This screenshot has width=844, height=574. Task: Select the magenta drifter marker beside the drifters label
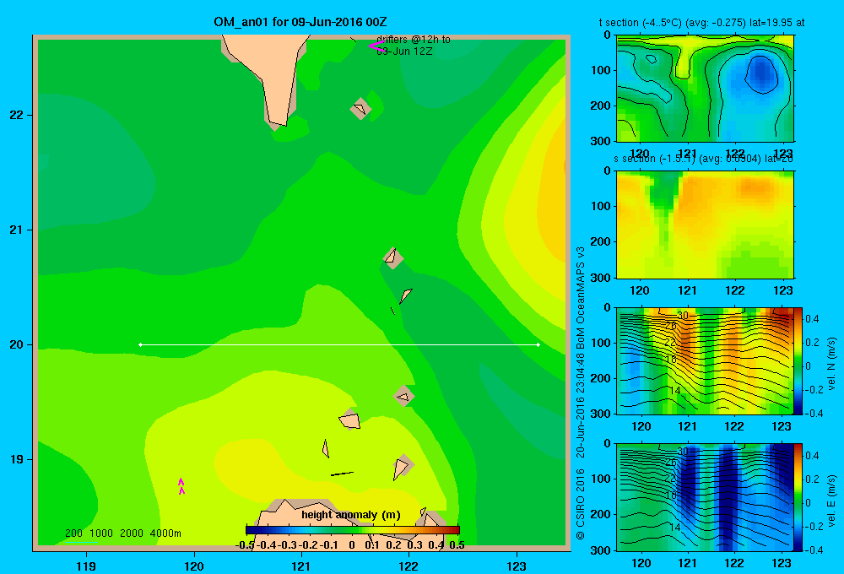pos(375,46)
